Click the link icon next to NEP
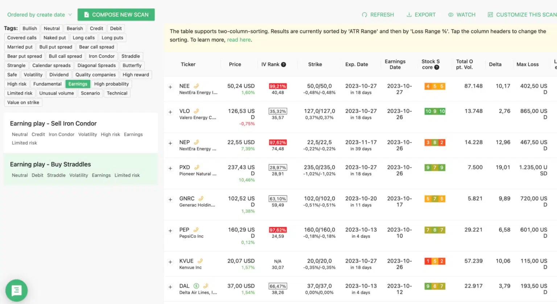 point(197,142)
